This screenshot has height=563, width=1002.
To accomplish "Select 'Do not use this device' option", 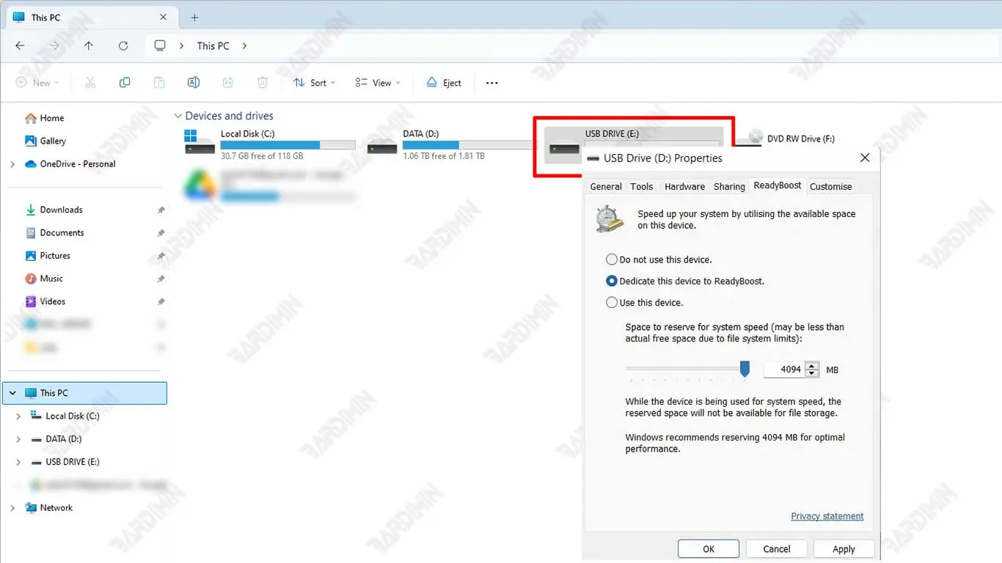I will [x=612, y=260].
